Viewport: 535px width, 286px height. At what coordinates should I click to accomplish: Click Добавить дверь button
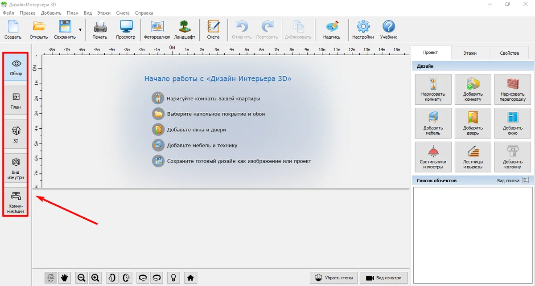click(473, 123)
